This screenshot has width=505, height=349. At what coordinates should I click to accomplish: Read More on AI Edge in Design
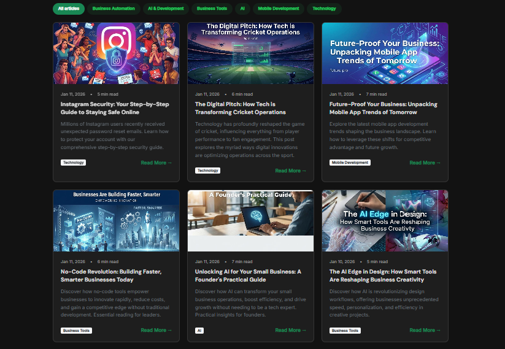[425, 331]
